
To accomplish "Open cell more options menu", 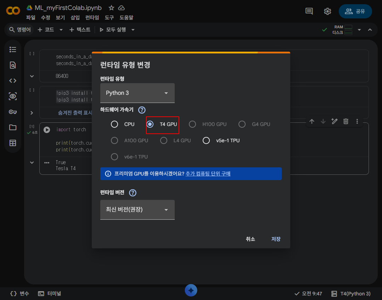I will (x=357, y=121).
